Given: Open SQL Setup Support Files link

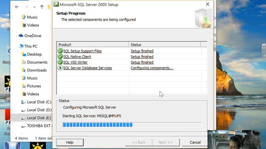Looking at the screenshot, I should 82,51.
